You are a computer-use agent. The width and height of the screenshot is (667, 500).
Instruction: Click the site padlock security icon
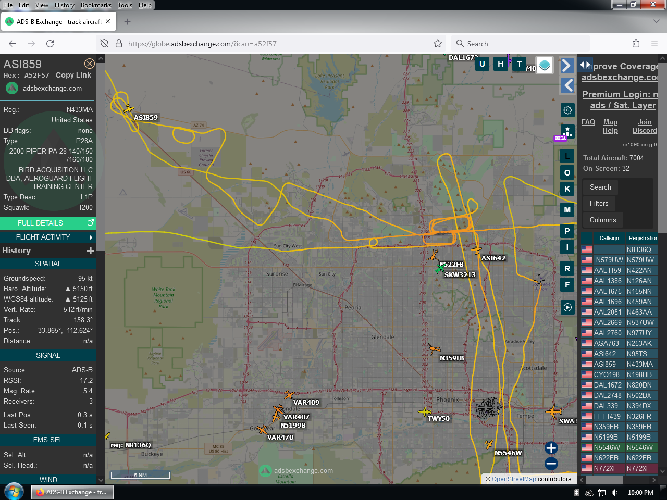[119, 44]
